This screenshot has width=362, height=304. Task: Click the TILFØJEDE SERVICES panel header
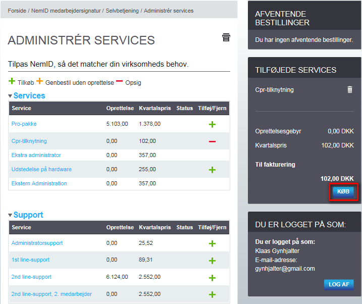click(x=304, y=68)
